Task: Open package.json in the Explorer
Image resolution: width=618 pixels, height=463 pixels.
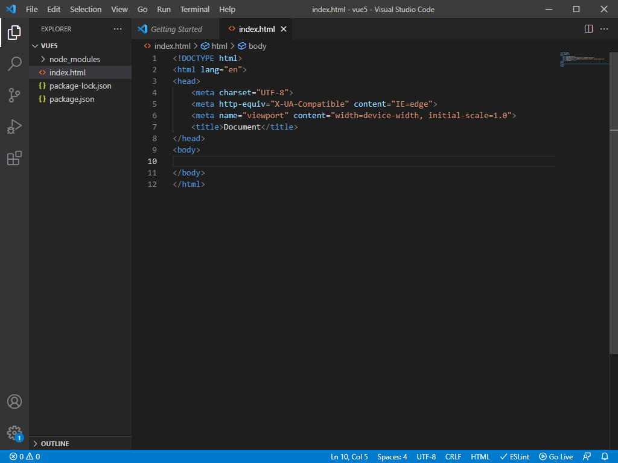Action: (x=80, y=99)
